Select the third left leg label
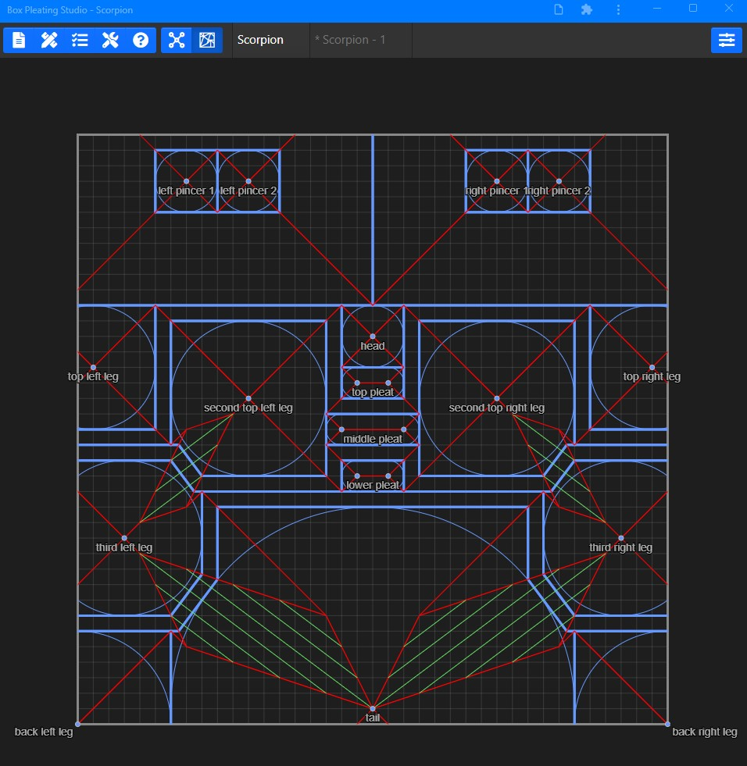This screenshot has height=766, width=747. pyautogui.click(x=124, y=547)
